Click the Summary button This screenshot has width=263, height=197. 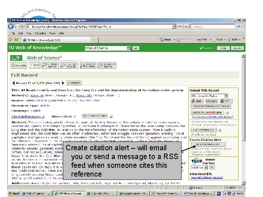click(x=74, y=83)
